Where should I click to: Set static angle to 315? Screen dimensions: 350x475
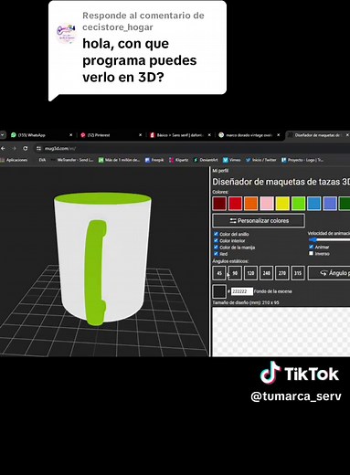tap(298, 273)
